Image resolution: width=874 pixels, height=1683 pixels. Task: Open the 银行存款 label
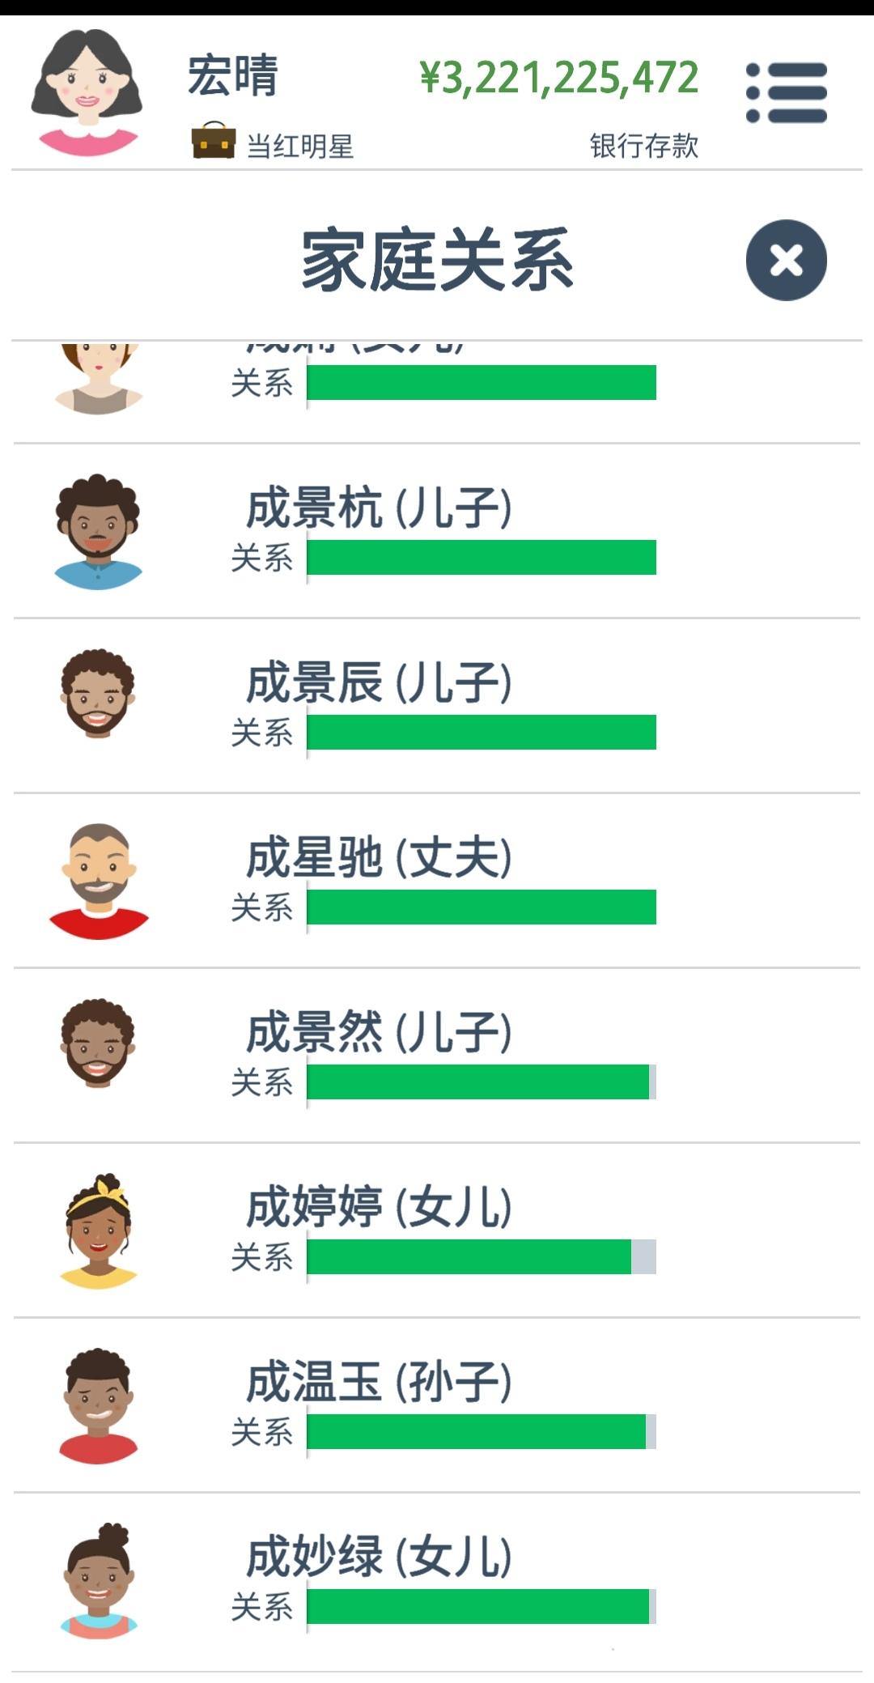pos(644,146)
